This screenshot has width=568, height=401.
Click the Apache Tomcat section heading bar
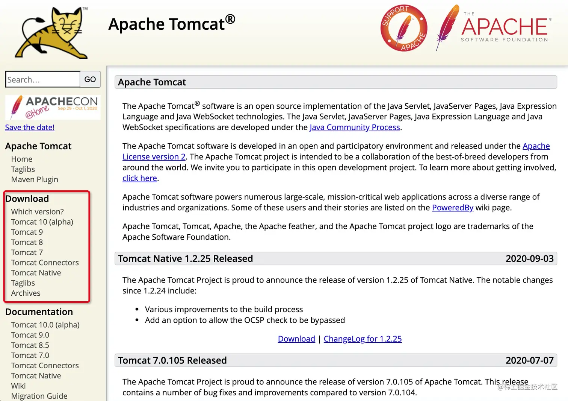pyautogui.click(x=336, y=82)
